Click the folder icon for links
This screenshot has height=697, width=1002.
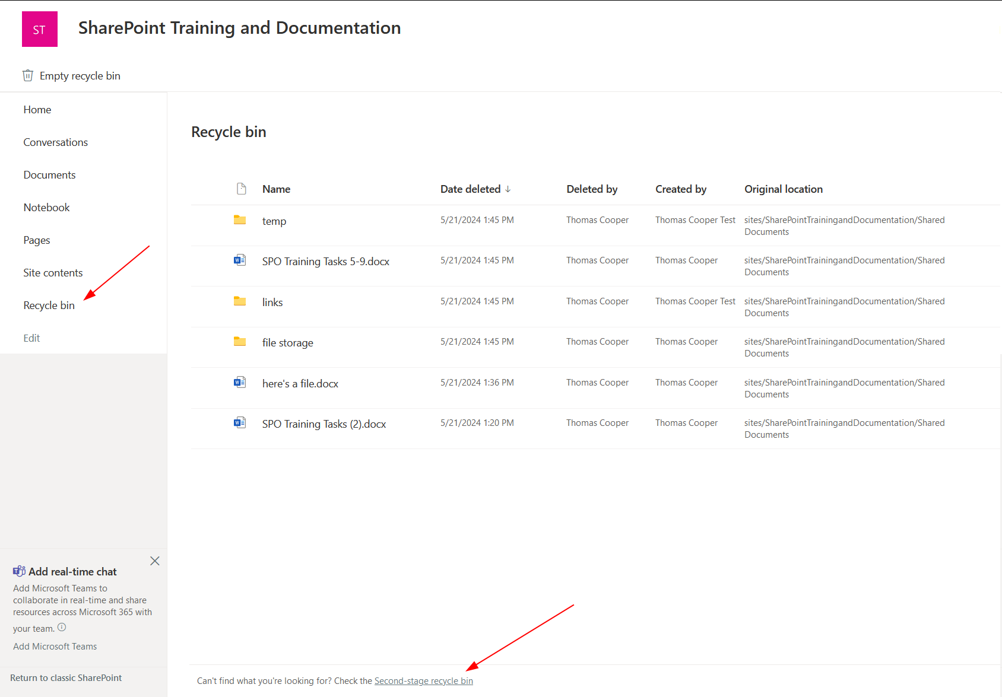click(x=240, y=301)
